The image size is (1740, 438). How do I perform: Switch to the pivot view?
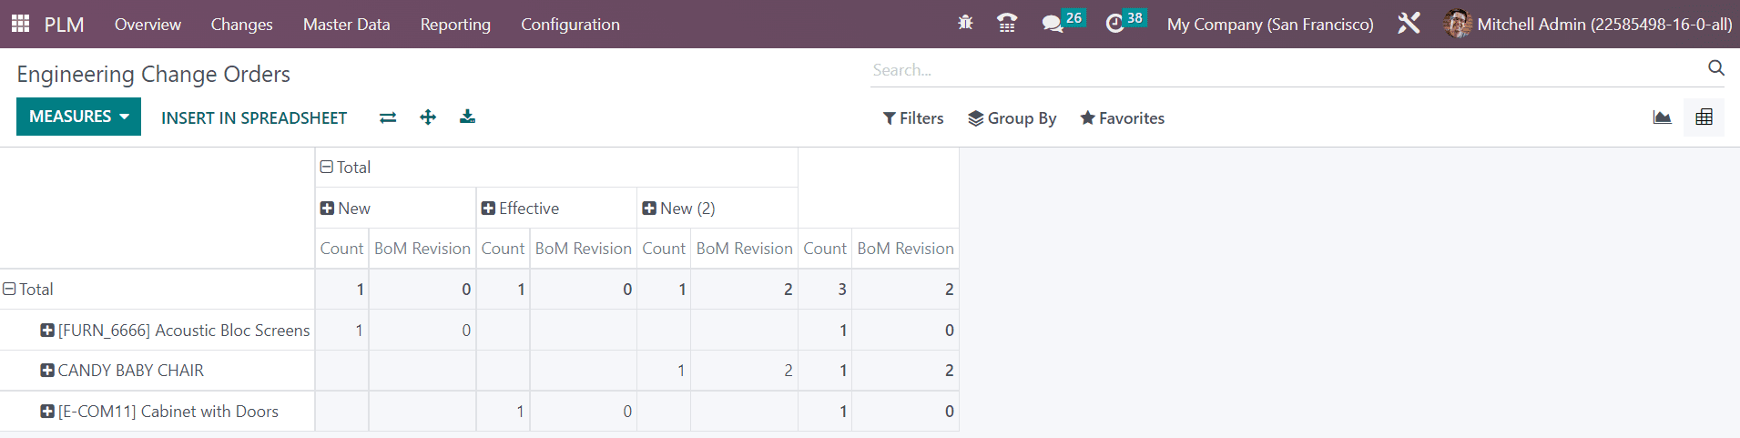click(x=1704, y=117)
